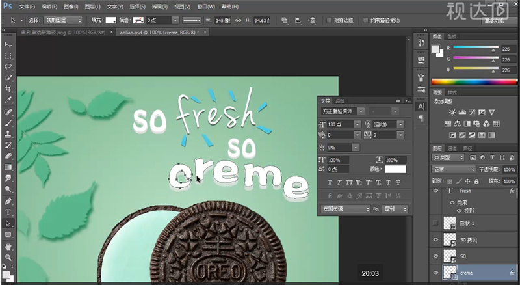Open the anti-aliasing dropdown 犀利

pos(395,209)
